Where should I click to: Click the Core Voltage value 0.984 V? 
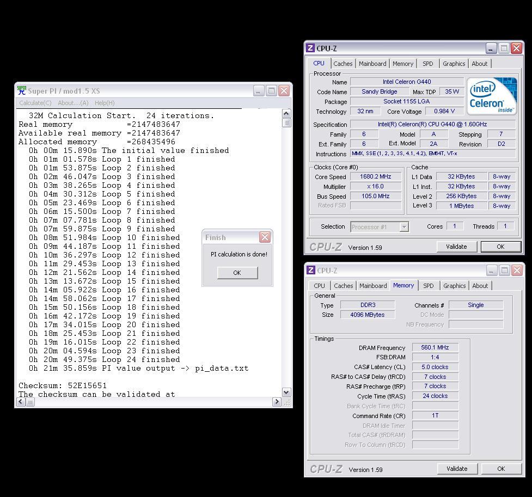pyautogui.click(x=444, y=111)
